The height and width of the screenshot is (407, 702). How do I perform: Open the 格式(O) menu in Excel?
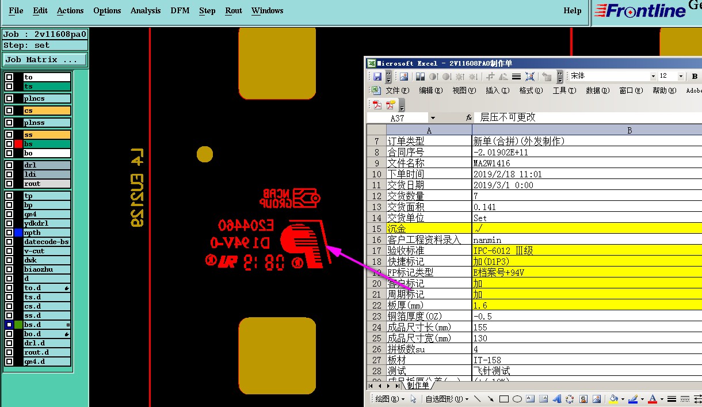(531, 90)
